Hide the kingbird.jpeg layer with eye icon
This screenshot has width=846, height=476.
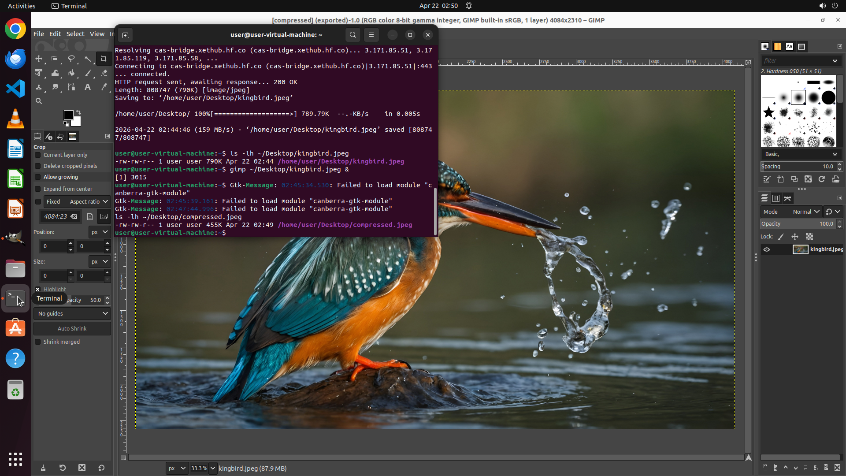coord(767,249)
